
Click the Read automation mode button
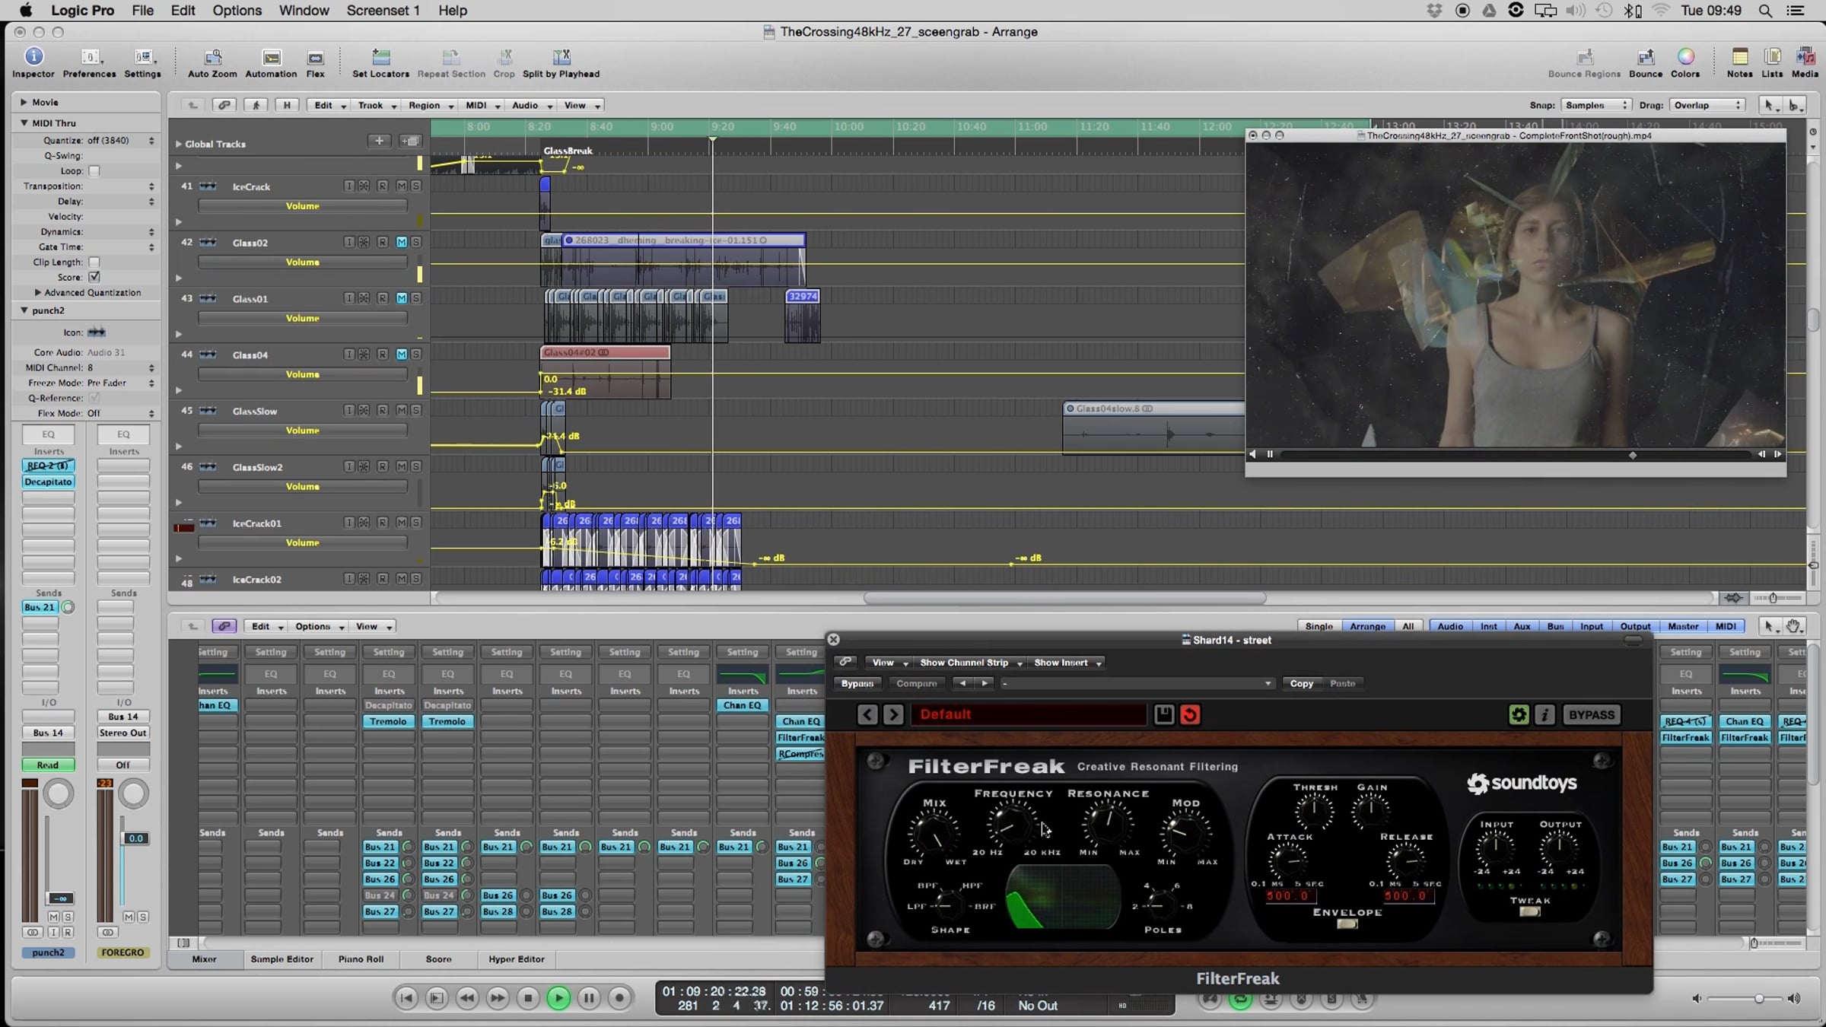click(x=48, y=765)
